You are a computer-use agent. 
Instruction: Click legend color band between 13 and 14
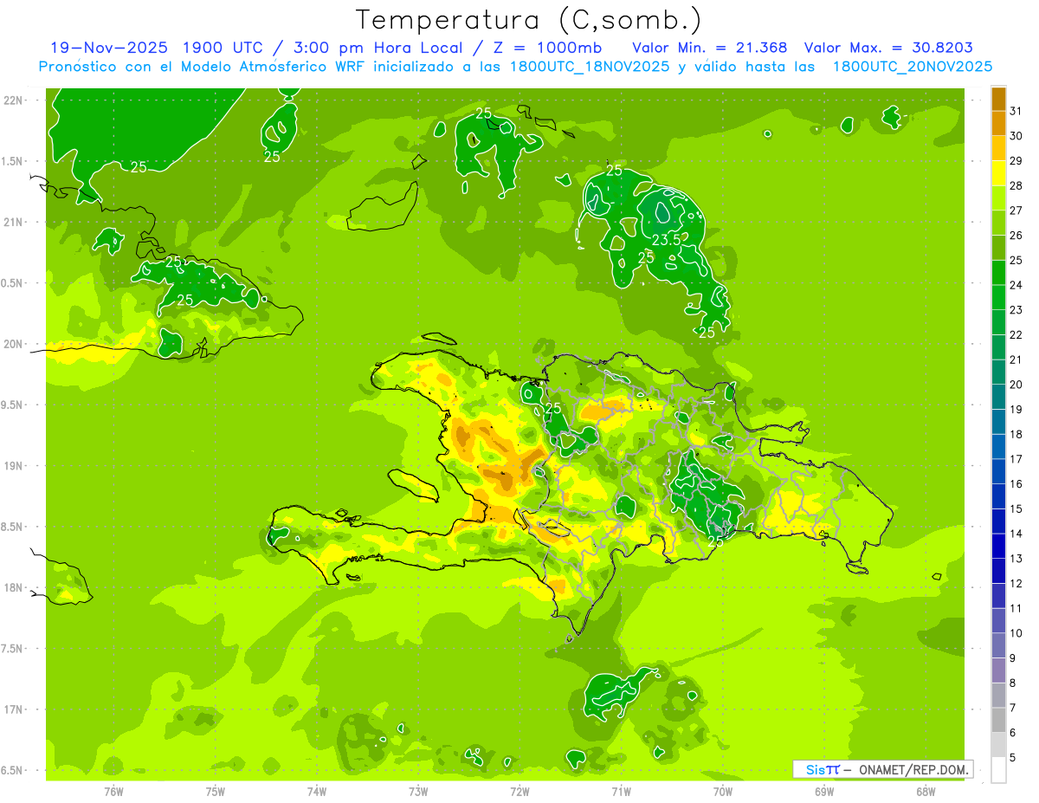998,547
